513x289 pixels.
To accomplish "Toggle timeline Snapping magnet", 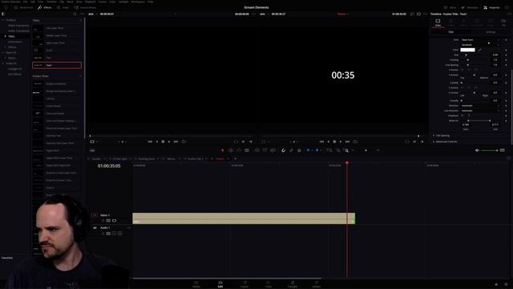I will tap(283, 150).
